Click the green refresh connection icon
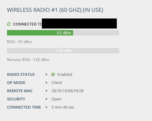The image size is (152, 121). [9, 24]
